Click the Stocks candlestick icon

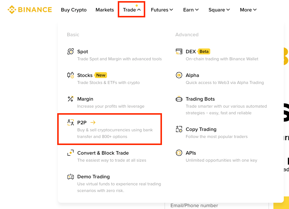[x=71, y=75]
